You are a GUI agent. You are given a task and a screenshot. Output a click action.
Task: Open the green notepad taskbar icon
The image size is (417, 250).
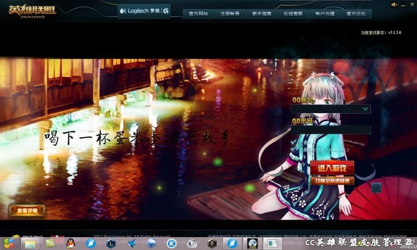pyautogui.click(x=50, y=243)
